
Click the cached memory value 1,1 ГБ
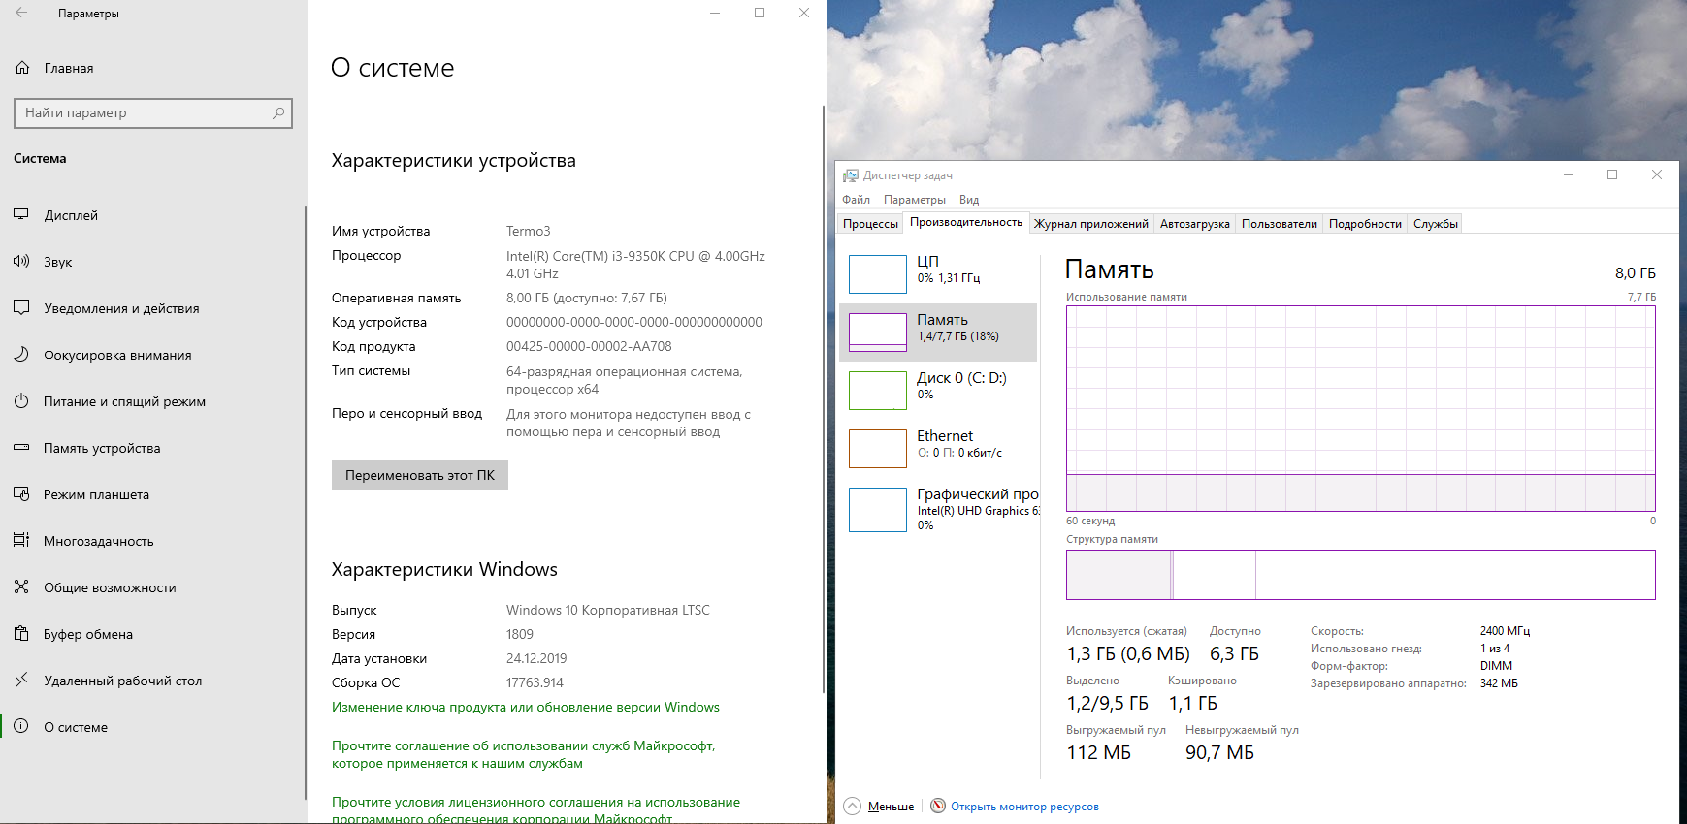tap(1192, 703)
